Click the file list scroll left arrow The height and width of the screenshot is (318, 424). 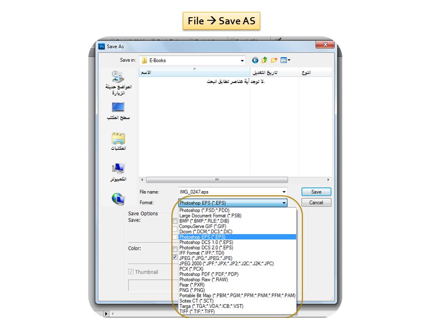pyautogui.click(x=142, y=180)
